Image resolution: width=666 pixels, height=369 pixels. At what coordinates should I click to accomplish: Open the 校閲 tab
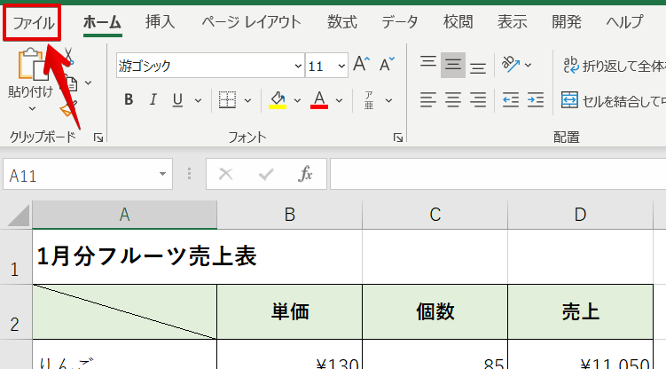458,22
